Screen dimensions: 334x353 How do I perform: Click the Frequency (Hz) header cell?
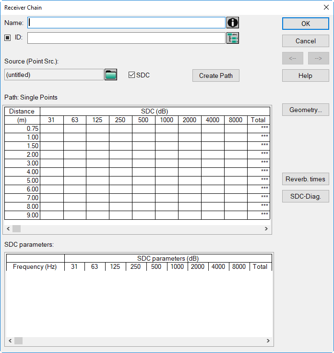click(x=35, y=266)
